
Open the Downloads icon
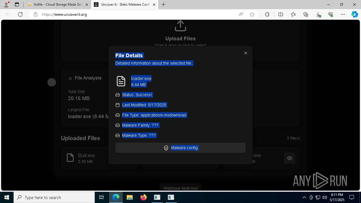[318, 14]
